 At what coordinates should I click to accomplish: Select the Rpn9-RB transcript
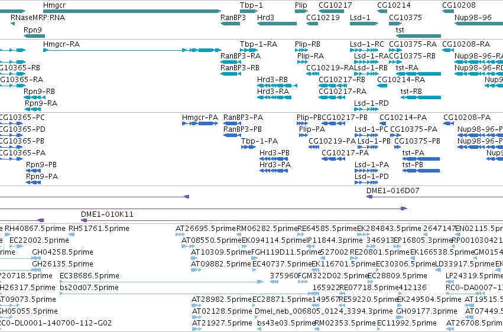coord(34,97)
